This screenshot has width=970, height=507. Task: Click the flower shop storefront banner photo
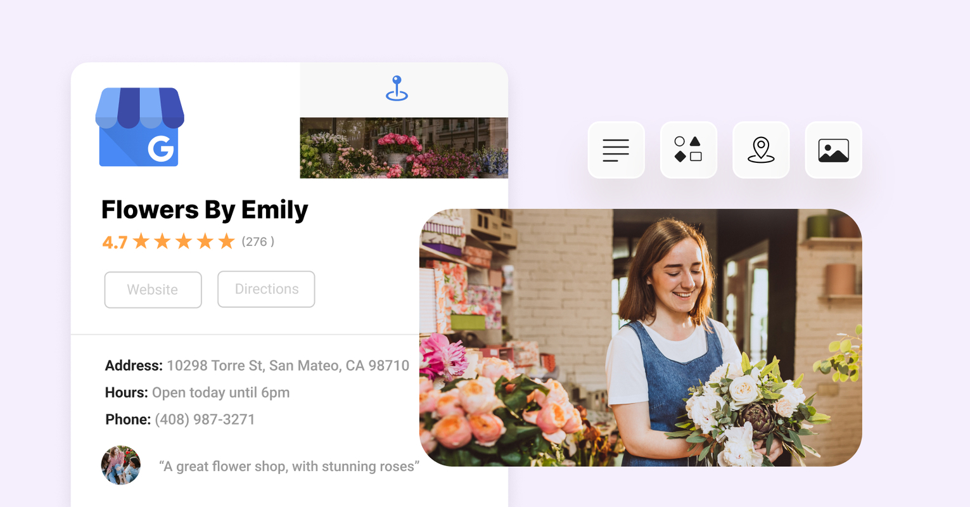tap(404, 147)
